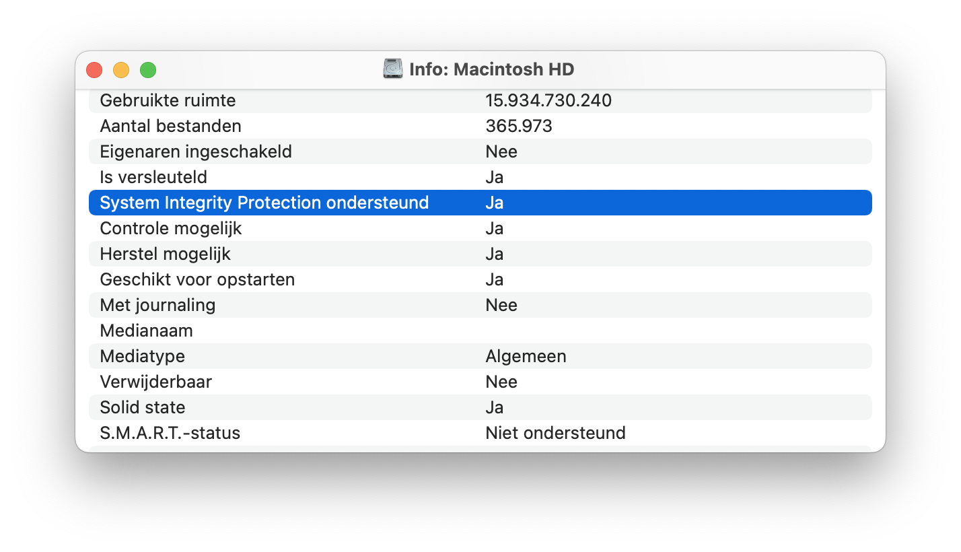This screenshot has width=961, height=552.
Task: Click the highlighted System Integrity Protection row
Action: [x=481, y=203]
